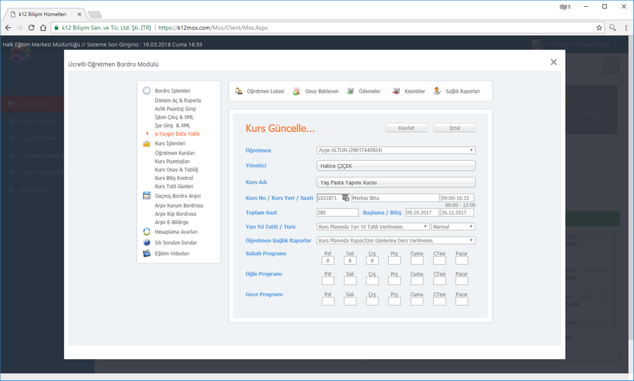Image resolution: width=634 pixels, height=381 pixels.
Task: Click the Geçmiş Bordro Arşivi icon
Action: click(x=146, y=196)
